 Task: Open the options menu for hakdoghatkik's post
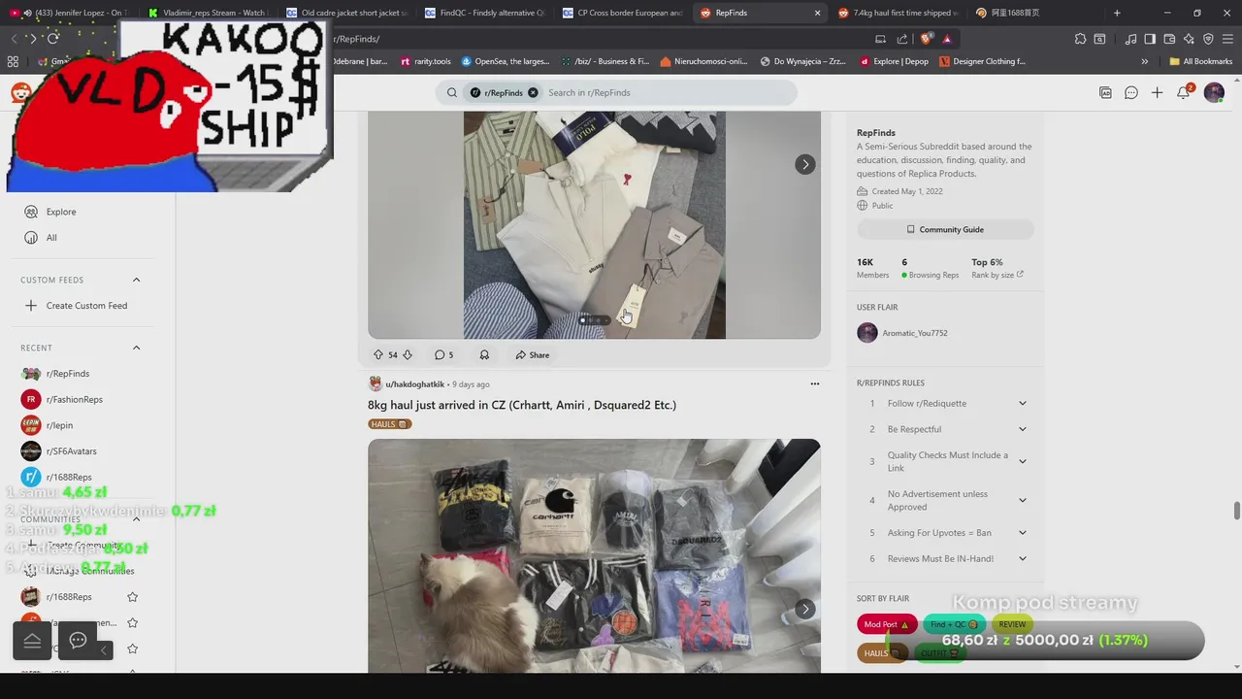815,383
